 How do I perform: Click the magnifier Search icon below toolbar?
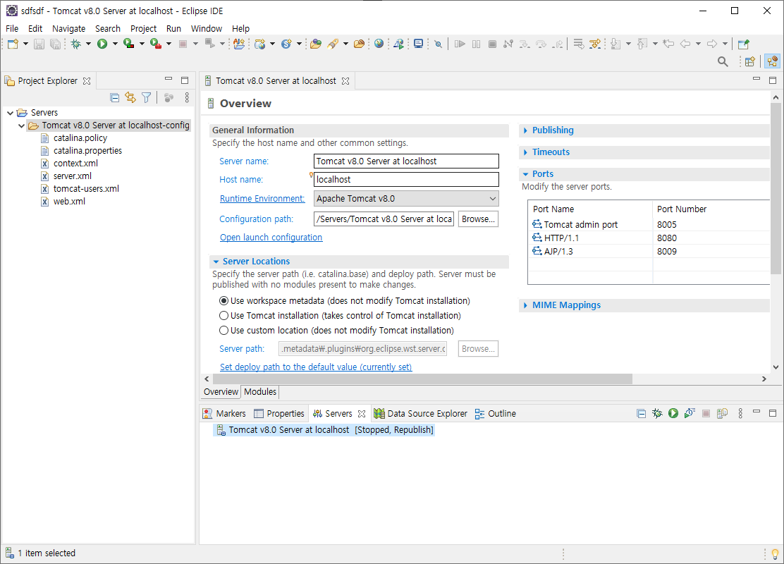click(723, 61)
